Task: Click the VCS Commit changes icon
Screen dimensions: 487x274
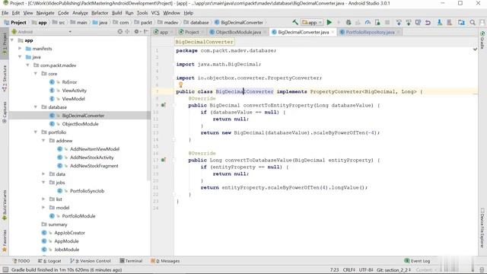Action: (x=409, y=22)
